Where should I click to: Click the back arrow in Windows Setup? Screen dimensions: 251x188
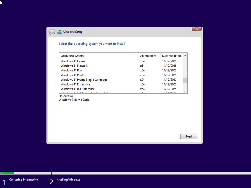[52, 32]
